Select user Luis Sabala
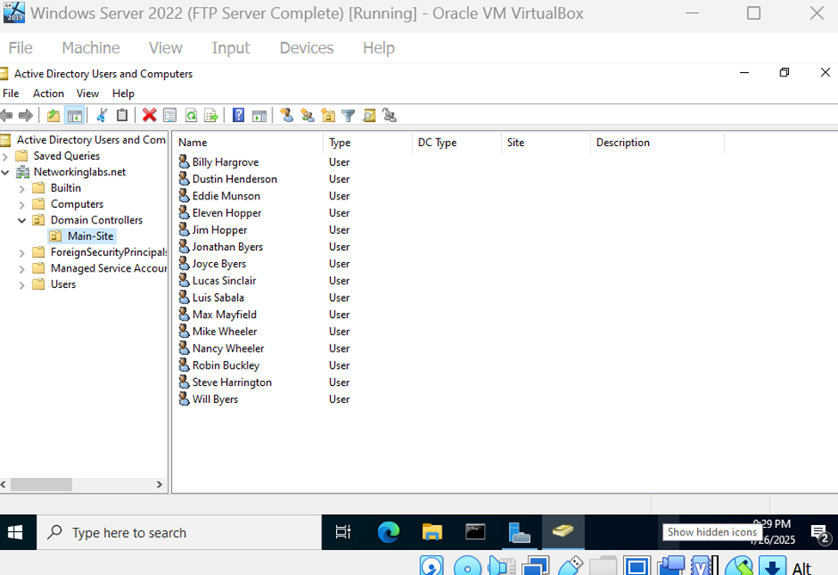Screen dimensions: 838x575 pyautogui.click(x=218, y=297)
